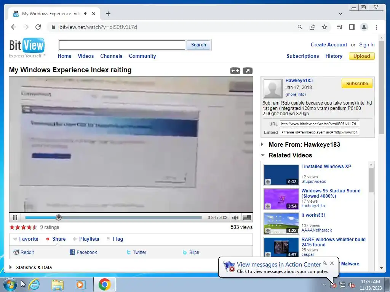
Task: Go to Home in BitView navigation
Action: click(x=64, y=56)
